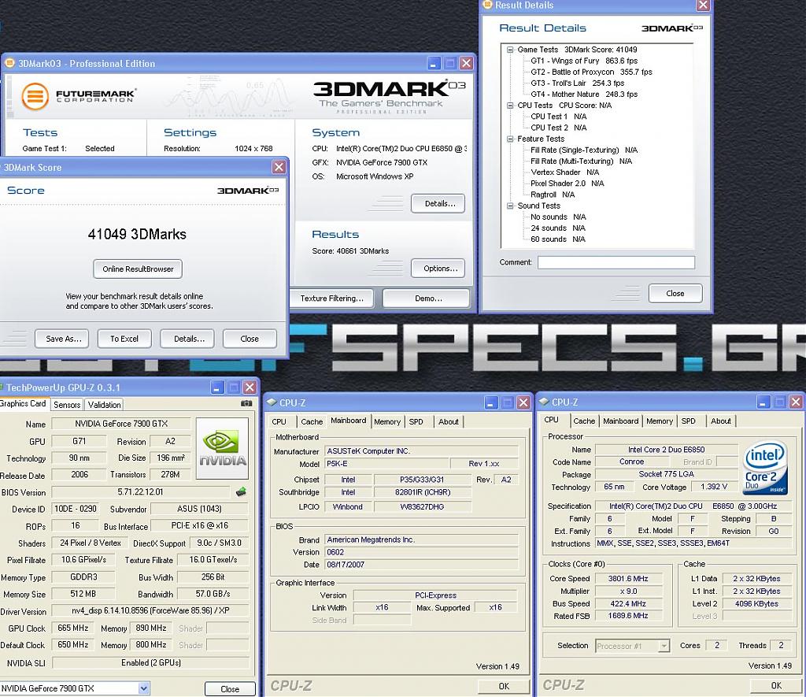Click the Core Speed value 3801.6 MHz
806x697 pixels.
[x=627, y=579]
